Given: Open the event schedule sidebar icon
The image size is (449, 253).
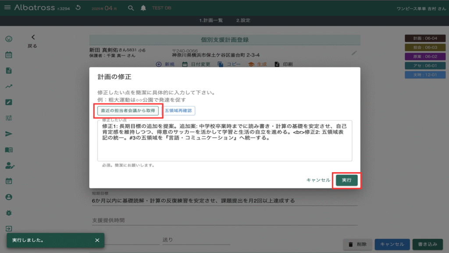Looking at the screenshot, I should tap(9, 181).
